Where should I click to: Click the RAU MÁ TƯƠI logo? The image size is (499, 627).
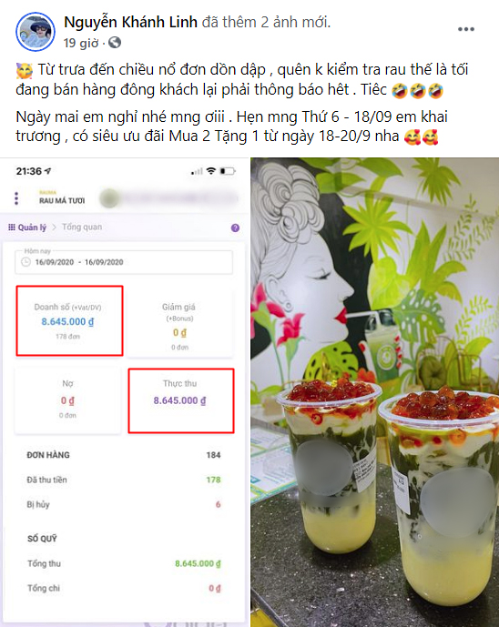62,197
